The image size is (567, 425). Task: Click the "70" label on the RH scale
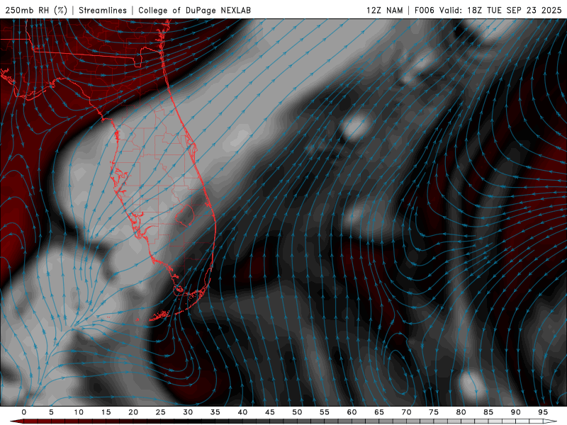[x=406, y=412]
